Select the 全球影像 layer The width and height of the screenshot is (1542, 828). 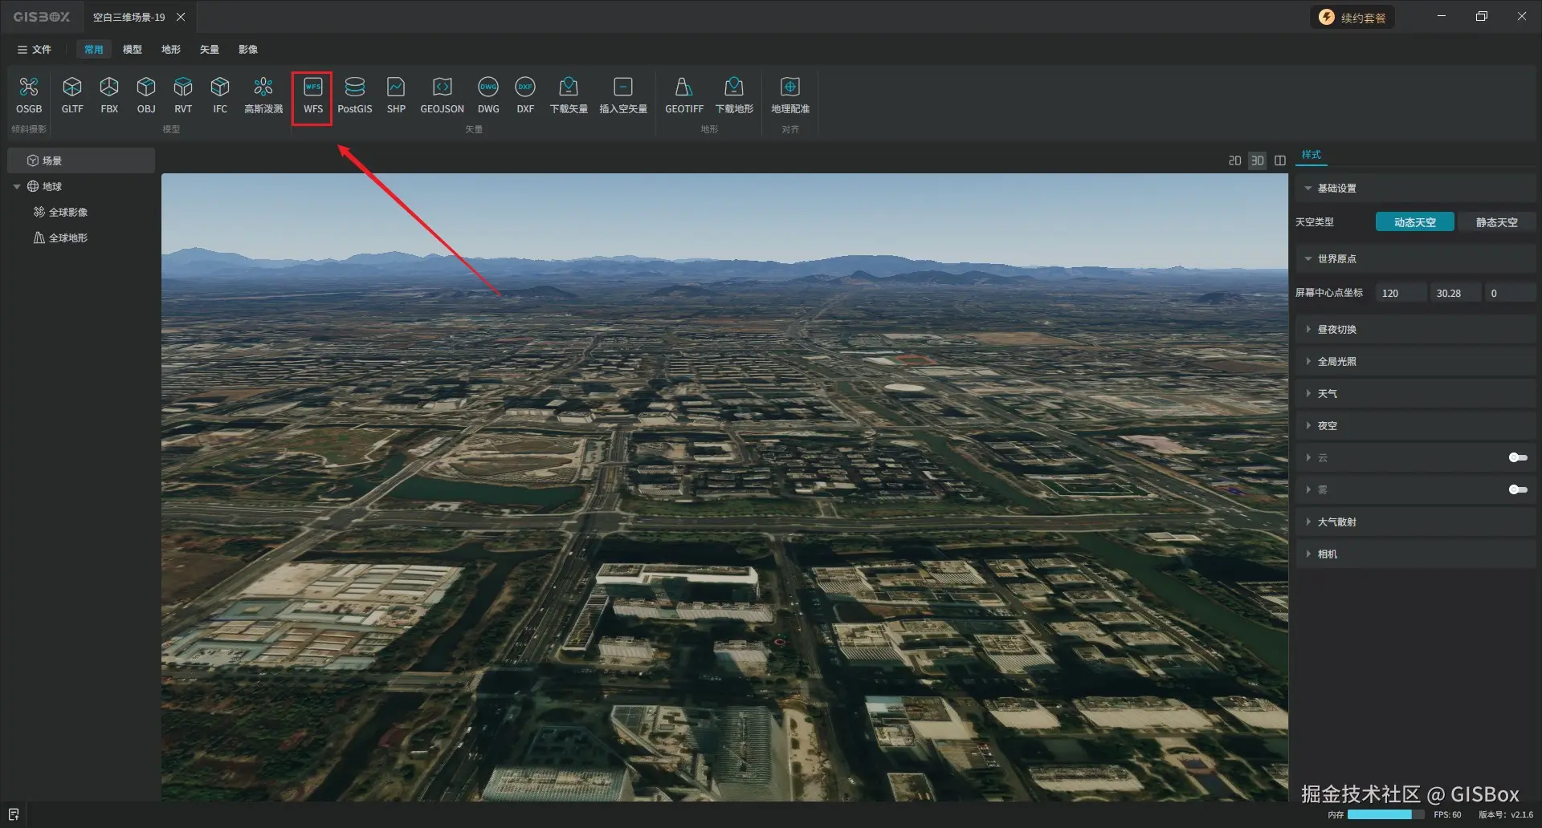[68, 212]
